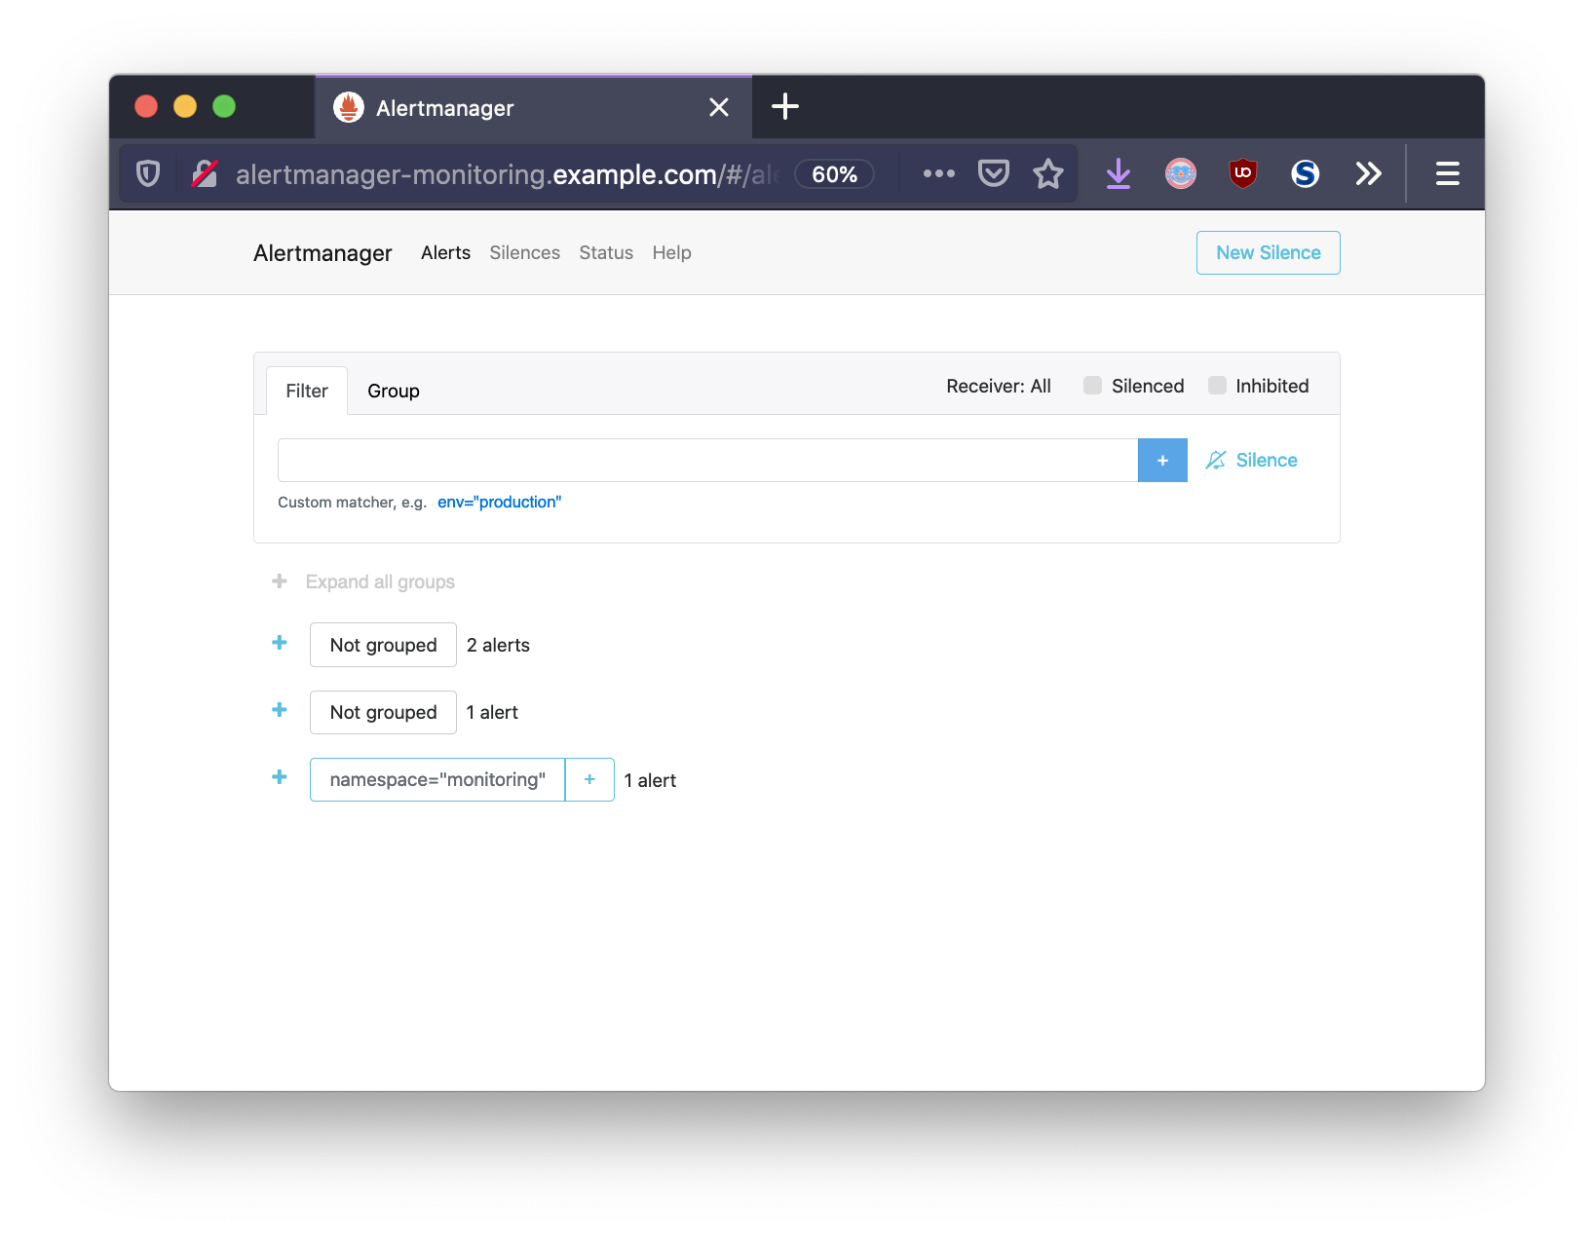Click the New Silence button
1594x1235 pixels.
[1268, 252]
